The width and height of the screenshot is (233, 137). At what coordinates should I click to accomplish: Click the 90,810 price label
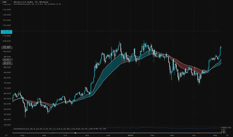(7, 64)
